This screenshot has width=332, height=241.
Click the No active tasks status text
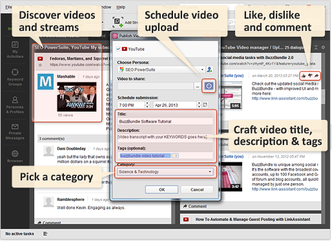click(x=19, y=233)
